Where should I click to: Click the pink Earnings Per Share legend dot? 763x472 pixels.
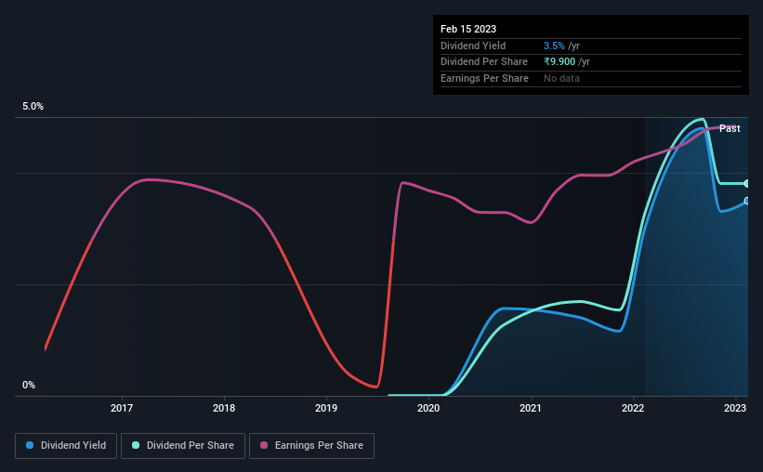click(264, 445)
